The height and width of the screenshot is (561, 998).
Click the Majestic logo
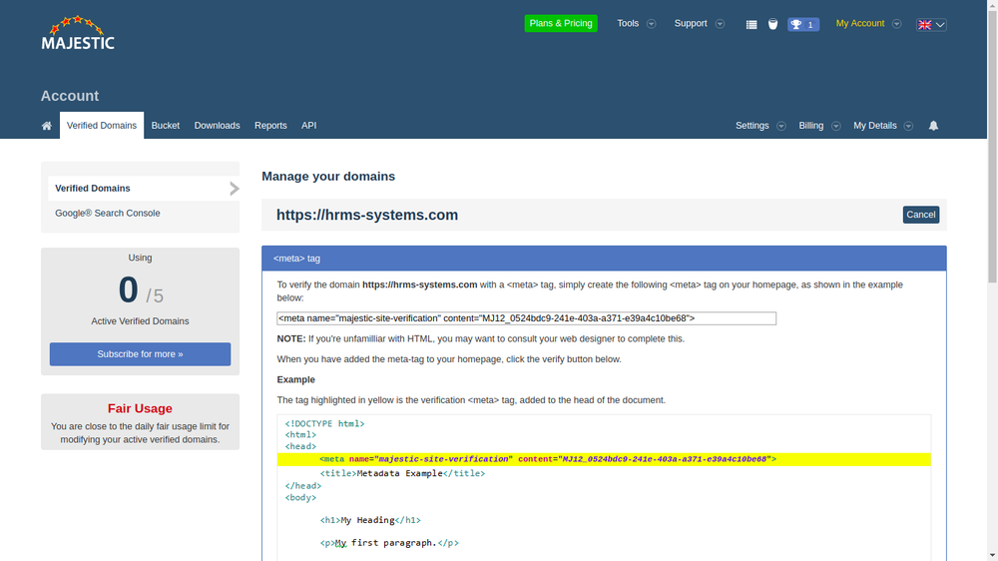[x=78, y=33]
